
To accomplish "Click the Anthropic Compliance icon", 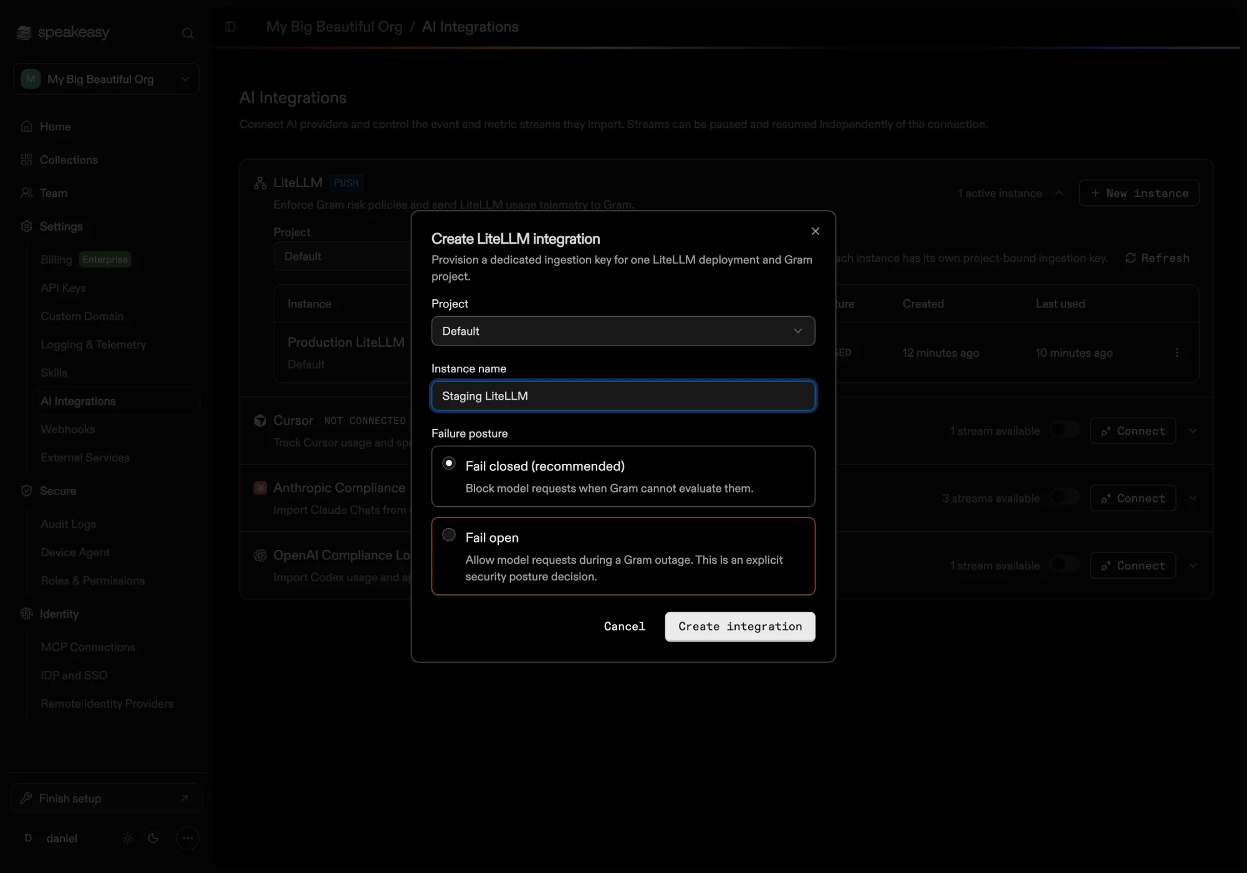I will pos(260,488).
